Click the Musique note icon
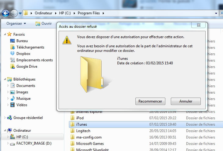The height and width of the screenshot is (151, 223). tap(13, 98)
